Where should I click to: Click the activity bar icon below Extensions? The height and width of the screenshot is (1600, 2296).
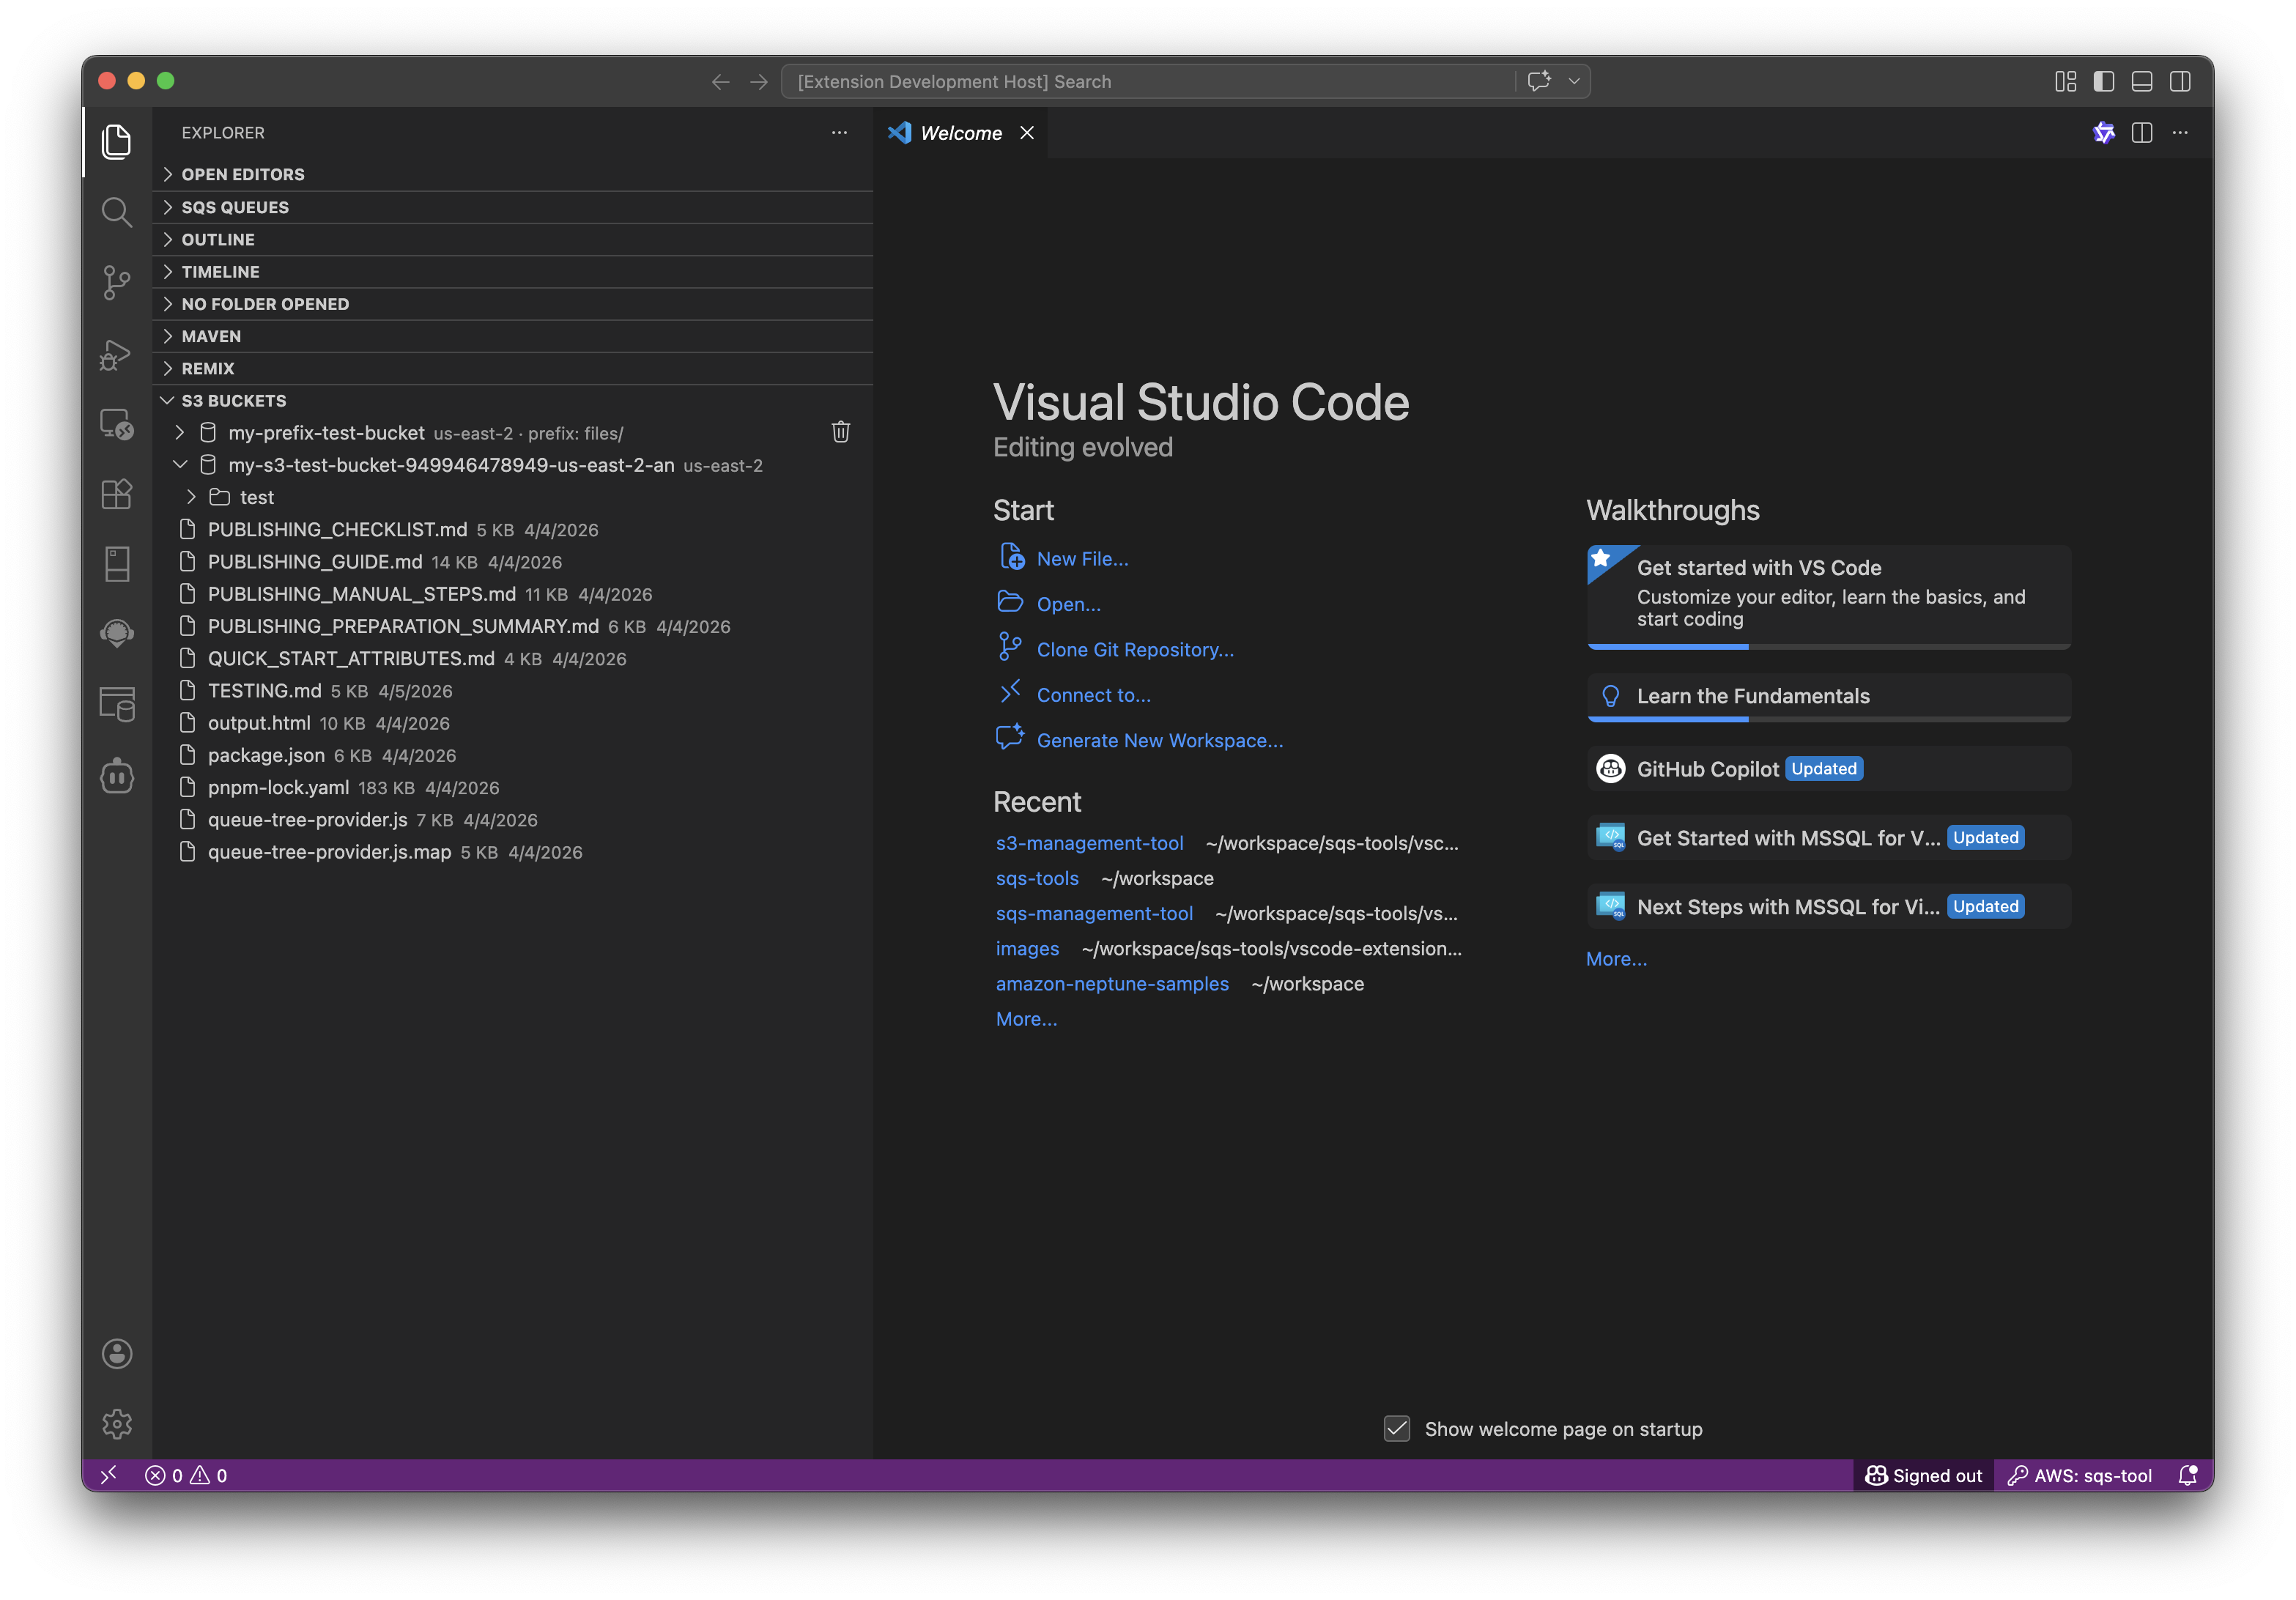117,564
